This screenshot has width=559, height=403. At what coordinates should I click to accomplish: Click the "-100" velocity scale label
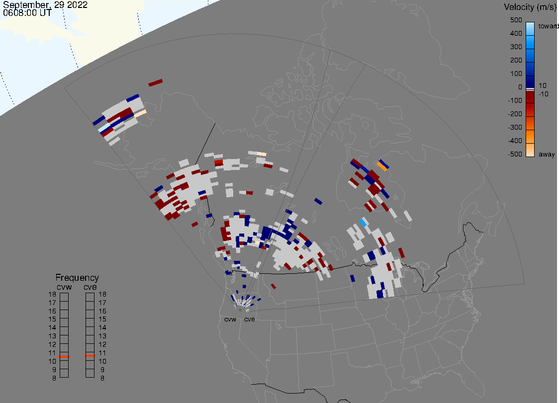515,100
